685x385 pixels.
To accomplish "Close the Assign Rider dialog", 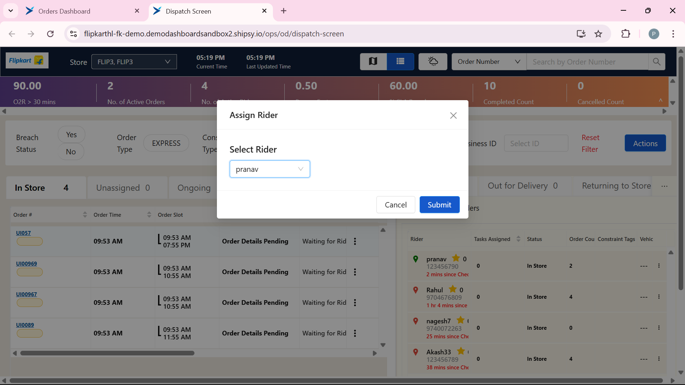I will point(453,115).
